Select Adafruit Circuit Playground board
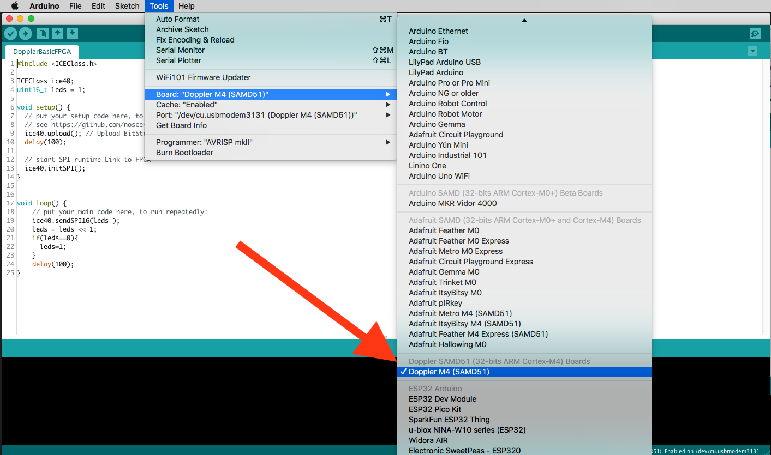Viewport: 771px width, 455px height. (524, 135)
